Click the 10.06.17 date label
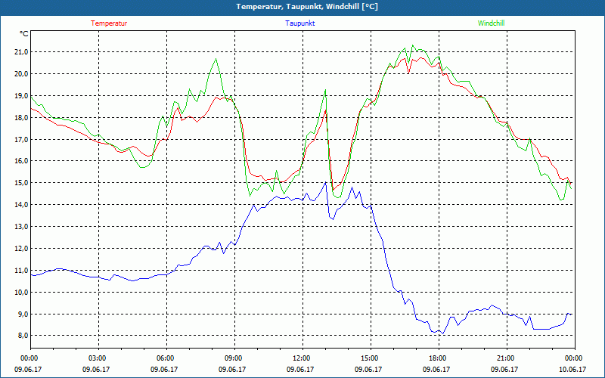The image size is (605, 378). point(572,370)
